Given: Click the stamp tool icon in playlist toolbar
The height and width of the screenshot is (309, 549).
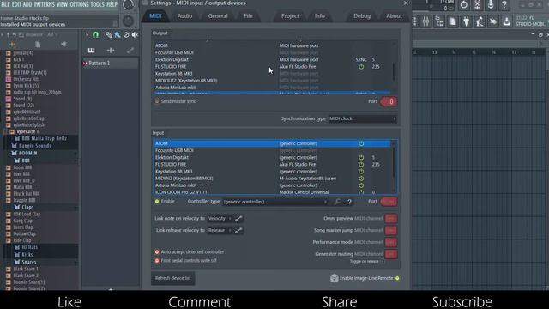Looking at the screenshot, I should (x=109, y=35).
